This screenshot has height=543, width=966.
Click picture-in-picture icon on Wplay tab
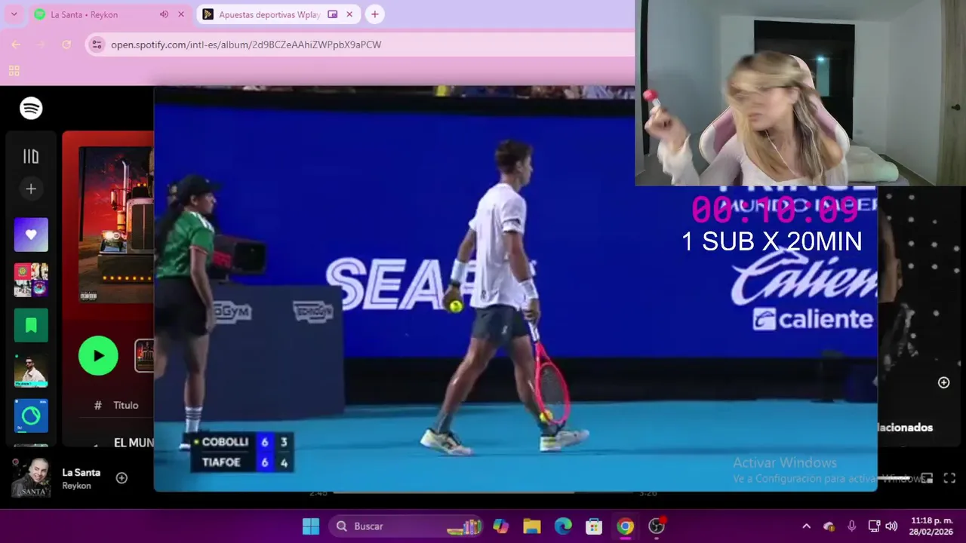coord(333,14)
